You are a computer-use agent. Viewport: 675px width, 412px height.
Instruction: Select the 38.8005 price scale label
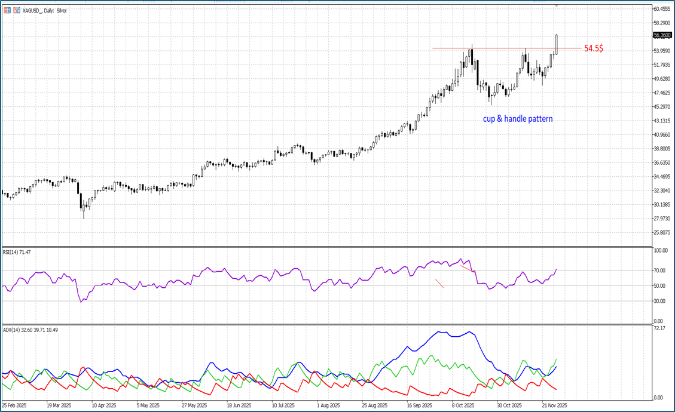point(662,149)
